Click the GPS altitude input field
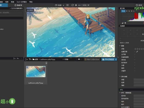 (x=139, y=85)
